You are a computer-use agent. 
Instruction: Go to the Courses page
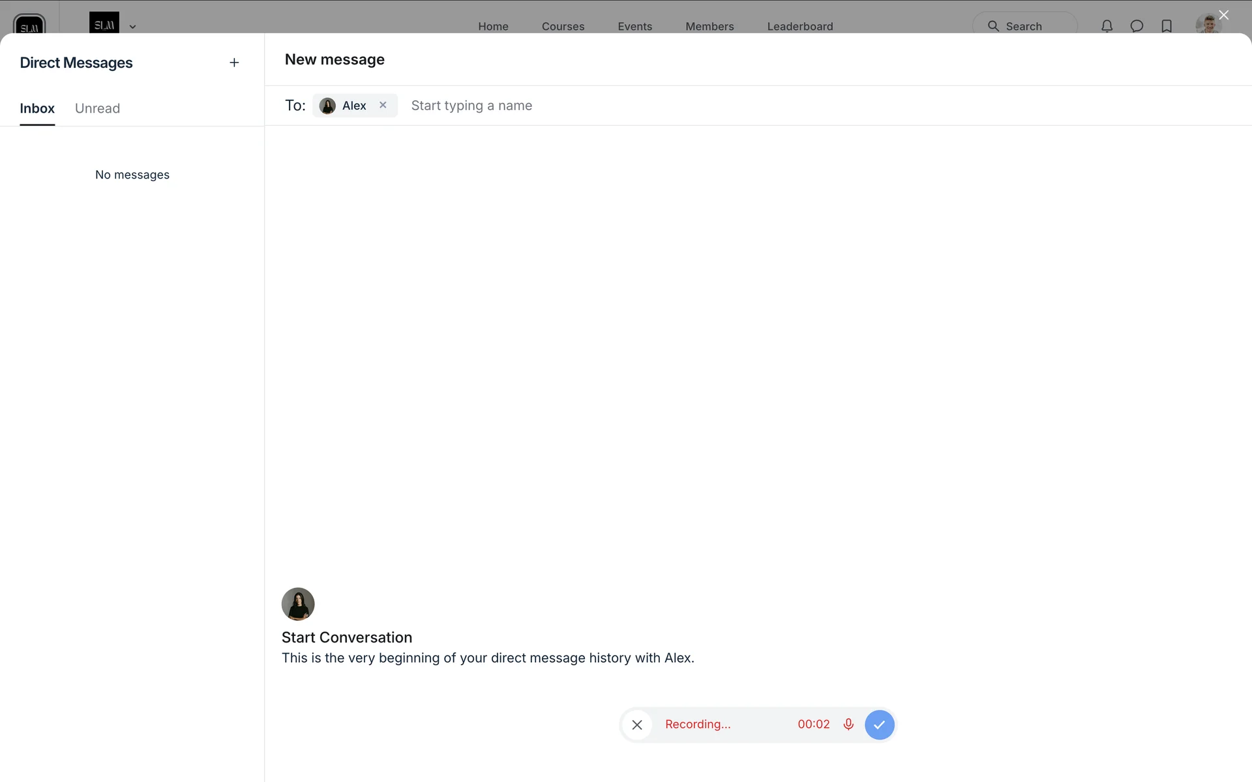point(563,26)
